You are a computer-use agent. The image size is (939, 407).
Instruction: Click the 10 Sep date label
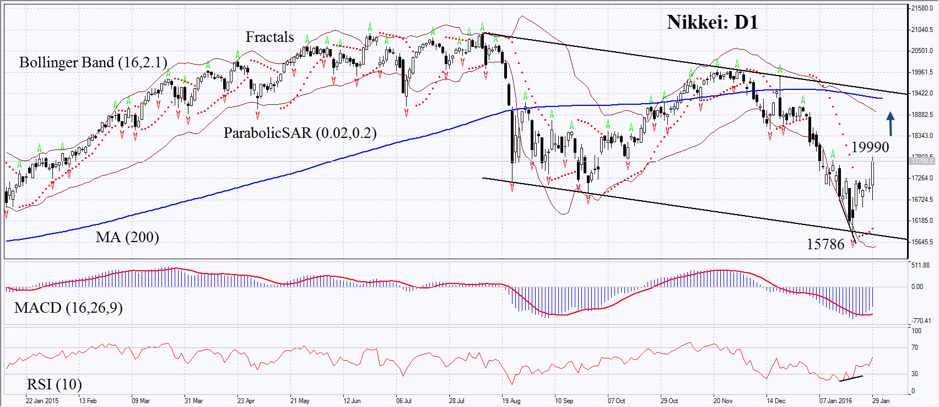coord(564,401)
